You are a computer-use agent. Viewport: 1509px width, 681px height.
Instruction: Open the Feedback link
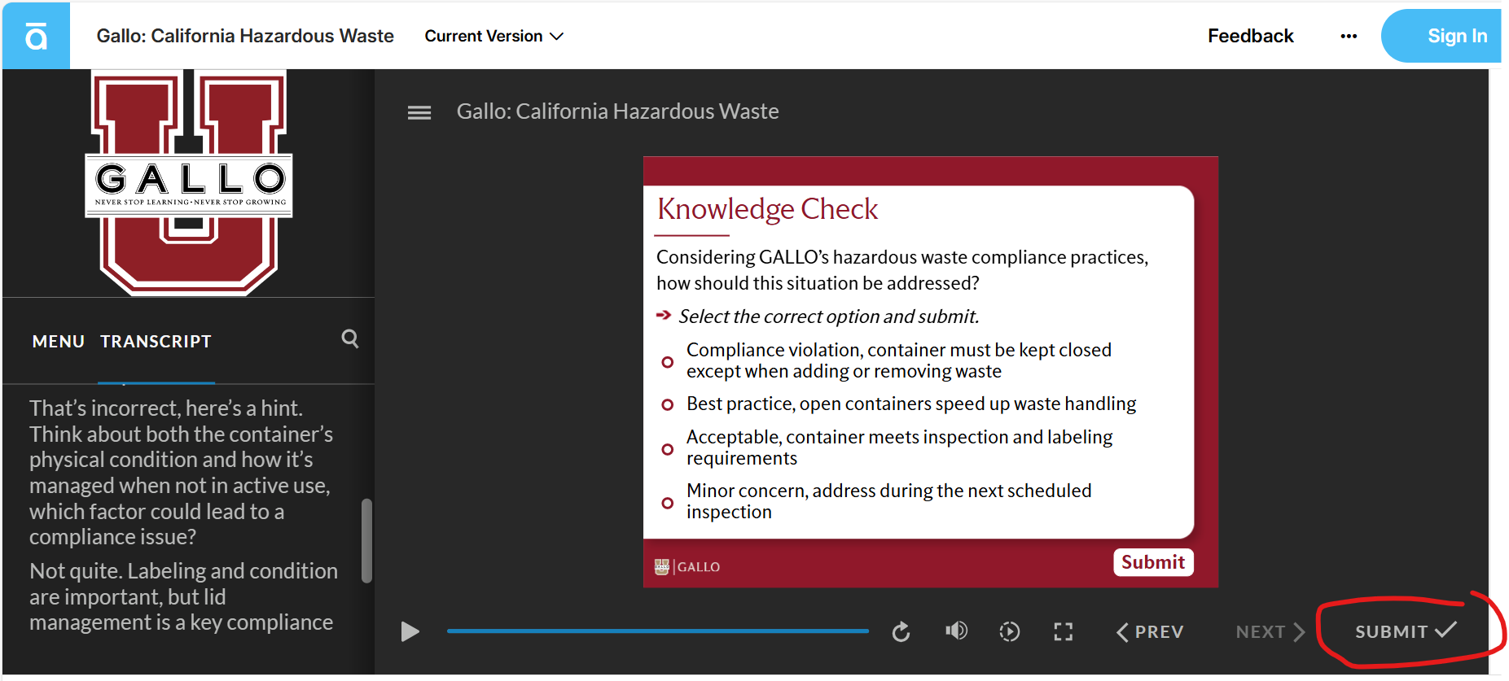[x=1251, y=36]
